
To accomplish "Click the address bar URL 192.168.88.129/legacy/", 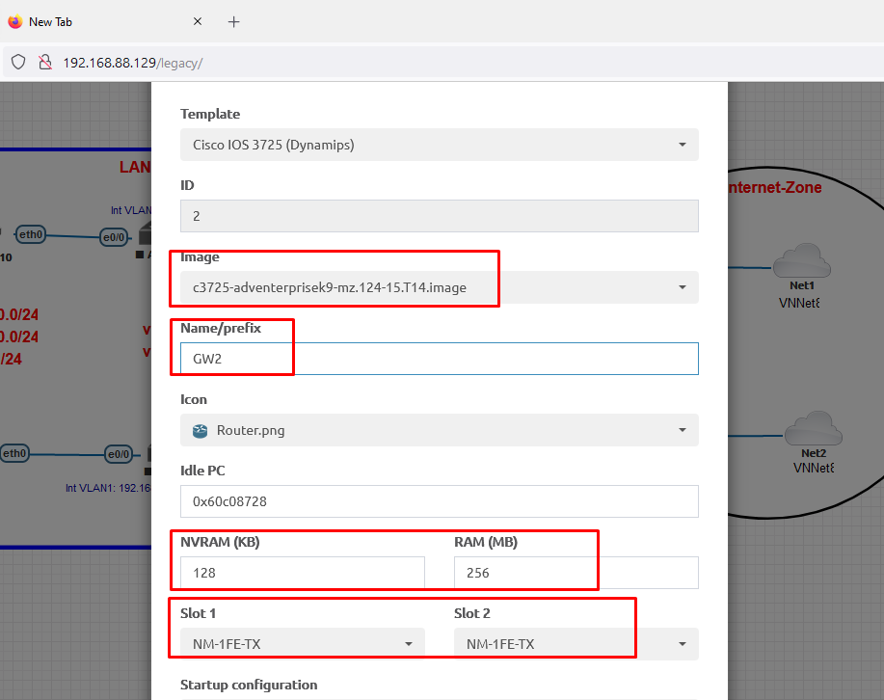I will click(133, 63).
